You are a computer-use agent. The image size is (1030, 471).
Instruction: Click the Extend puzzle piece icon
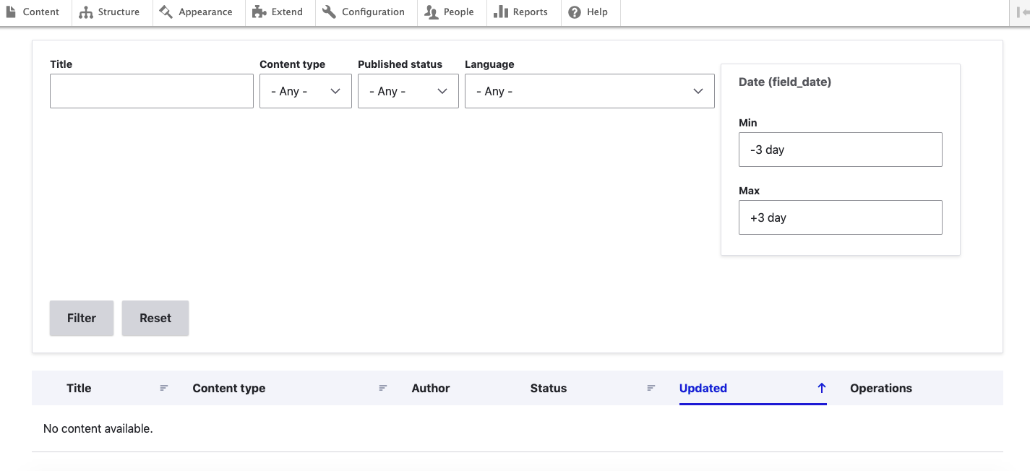(x=259, y=12)
